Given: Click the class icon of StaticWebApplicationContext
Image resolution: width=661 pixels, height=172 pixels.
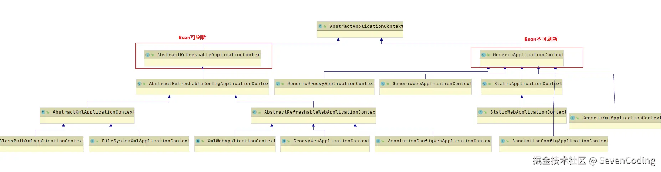Looking at the screenshot, I should 481,112.
